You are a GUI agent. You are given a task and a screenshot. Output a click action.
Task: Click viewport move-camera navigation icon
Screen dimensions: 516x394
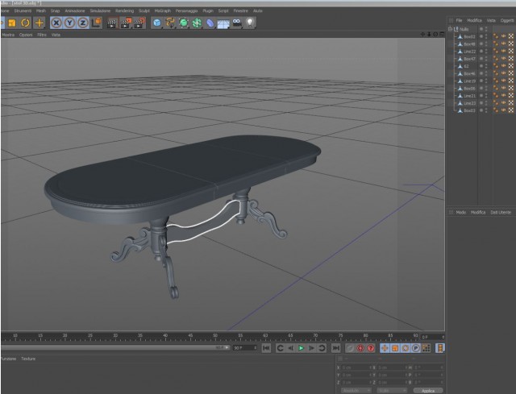[x=422, y=34]
